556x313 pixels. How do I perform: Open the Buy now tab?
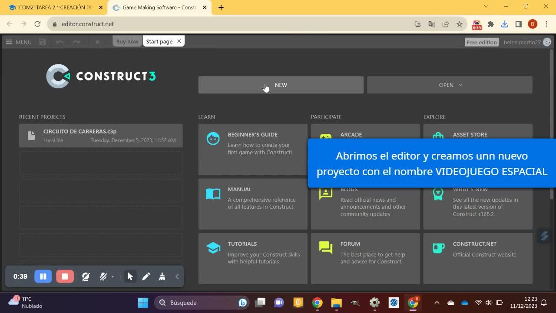click(x=127, y=41)
